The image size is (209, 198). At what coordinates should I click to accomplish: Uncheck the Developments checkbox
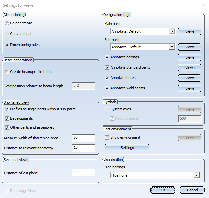pos(7,118)
